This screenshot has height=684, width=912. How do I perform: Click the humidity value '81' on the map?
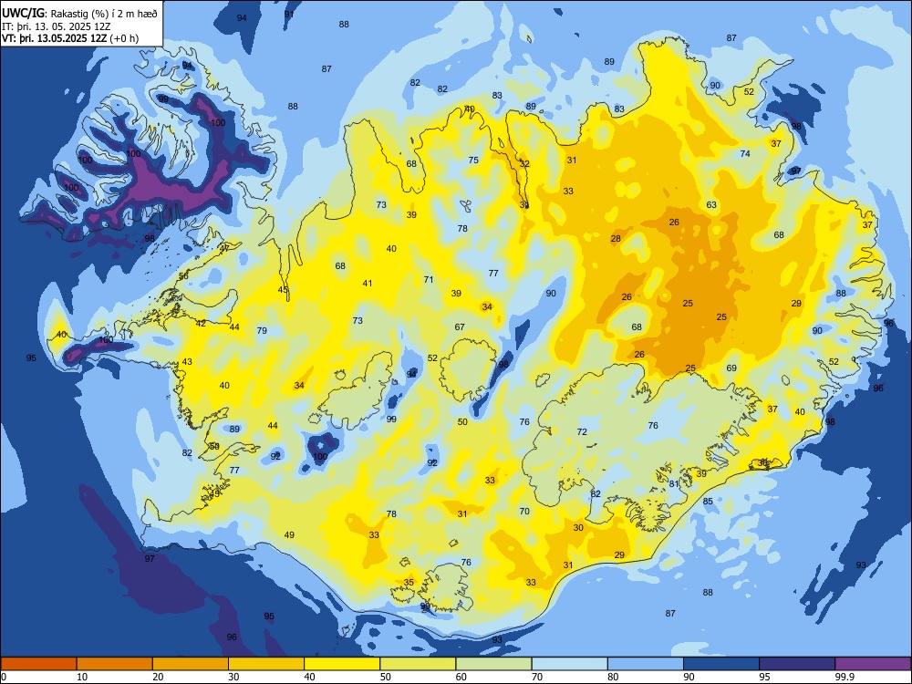pyautogui.click(x=674, y=484)
